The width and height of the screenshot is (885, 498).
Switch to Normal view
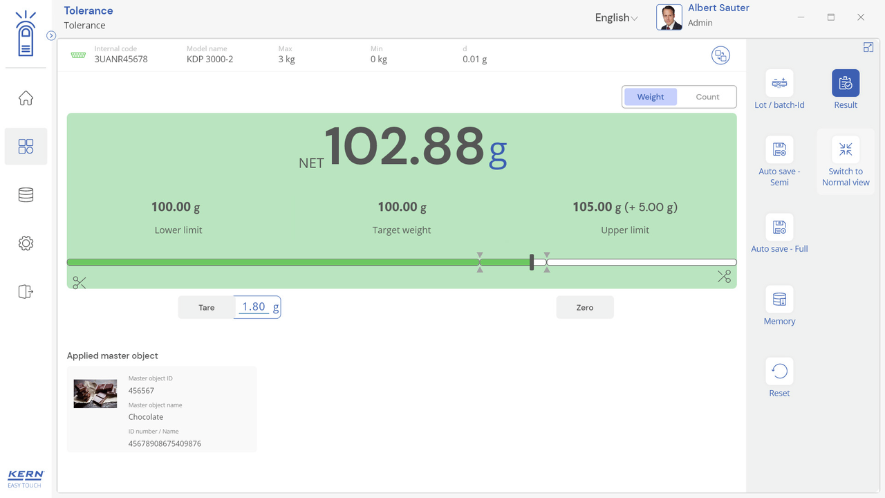845,149
